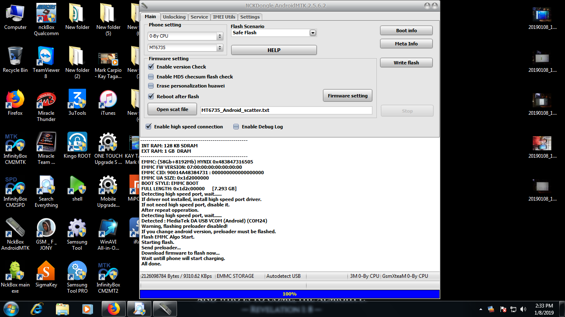
Task: Launch NckBox AndroidMTK desktop shortcut
Action: click(x=15, y=234)
